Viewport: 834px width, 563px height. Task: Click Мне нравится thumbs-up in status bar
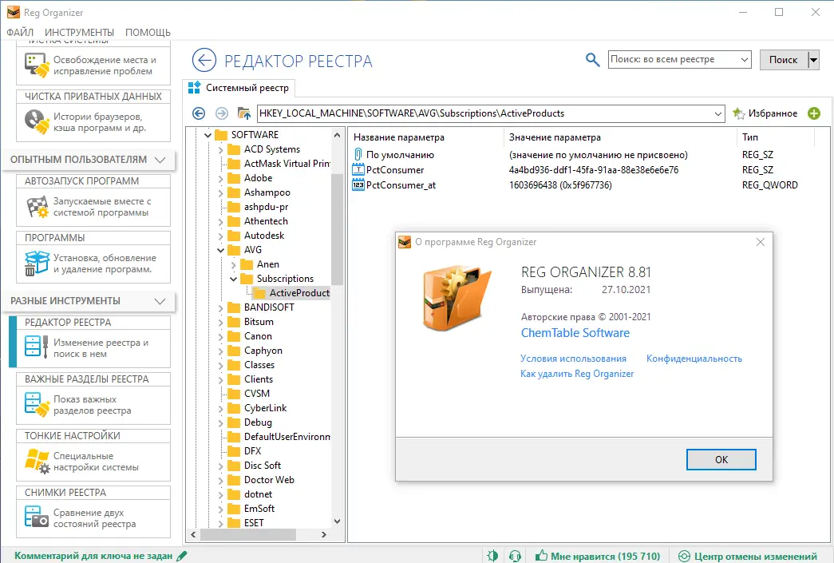597,556
